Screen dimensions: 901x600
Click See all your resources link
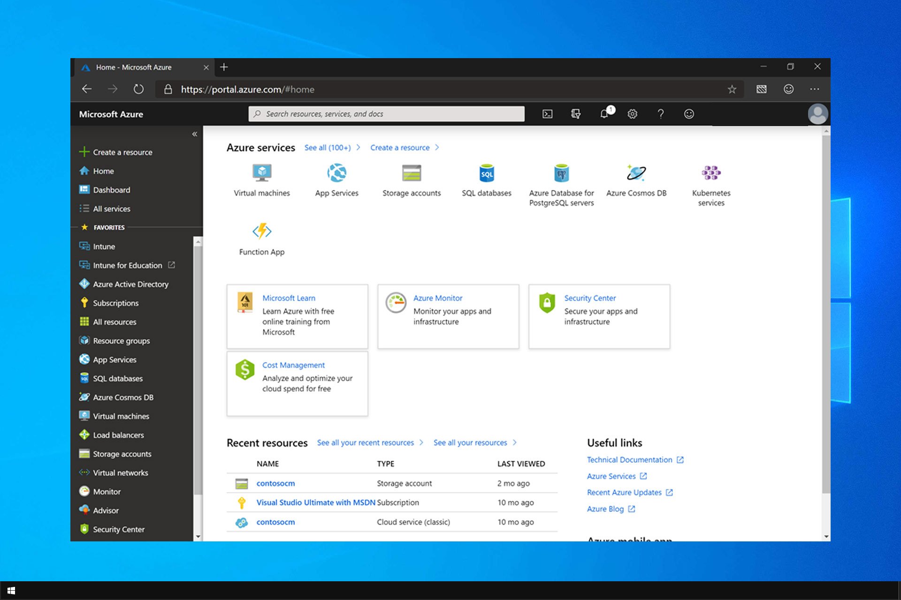pyautogui.click(x=475, y=442)
